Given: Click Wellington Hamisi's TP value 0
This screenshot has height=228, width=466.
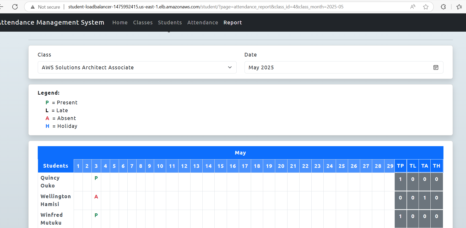Looking at the screenshot, I should pyautogui.click(x=400, y=198).
